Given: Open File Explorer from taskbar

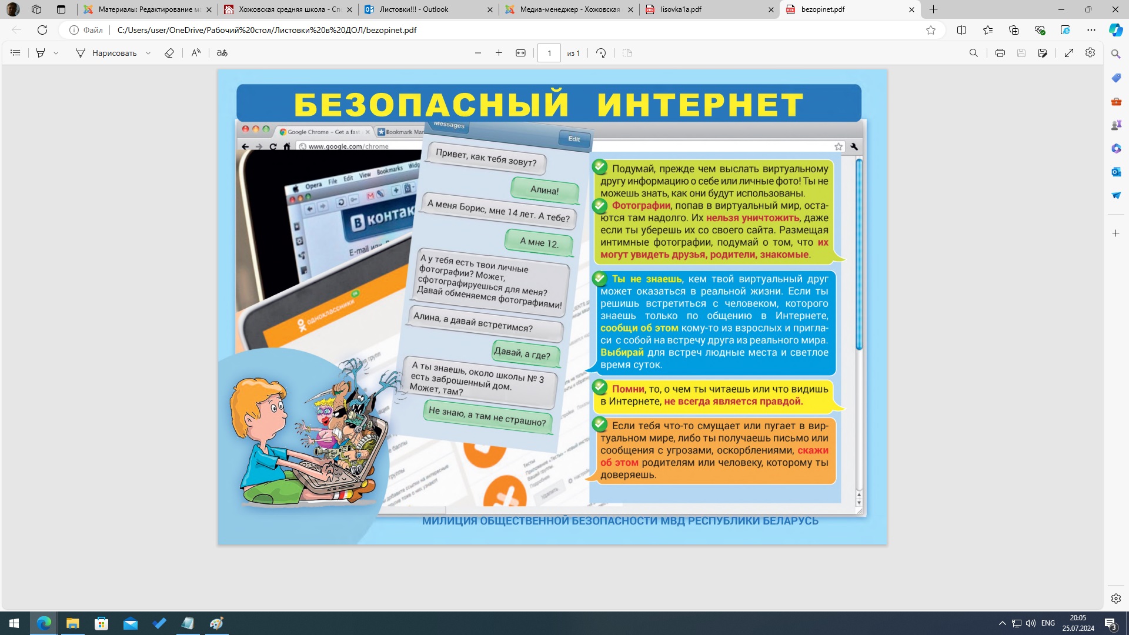Looking at the screenshot, I should (72, 623).
